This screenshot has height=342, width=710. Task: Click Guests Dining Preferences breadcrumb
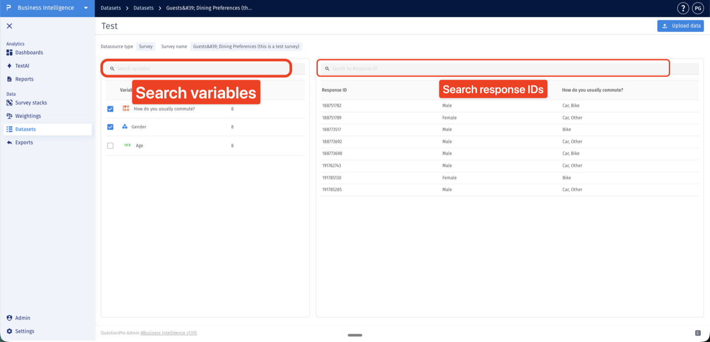point(209,8)
